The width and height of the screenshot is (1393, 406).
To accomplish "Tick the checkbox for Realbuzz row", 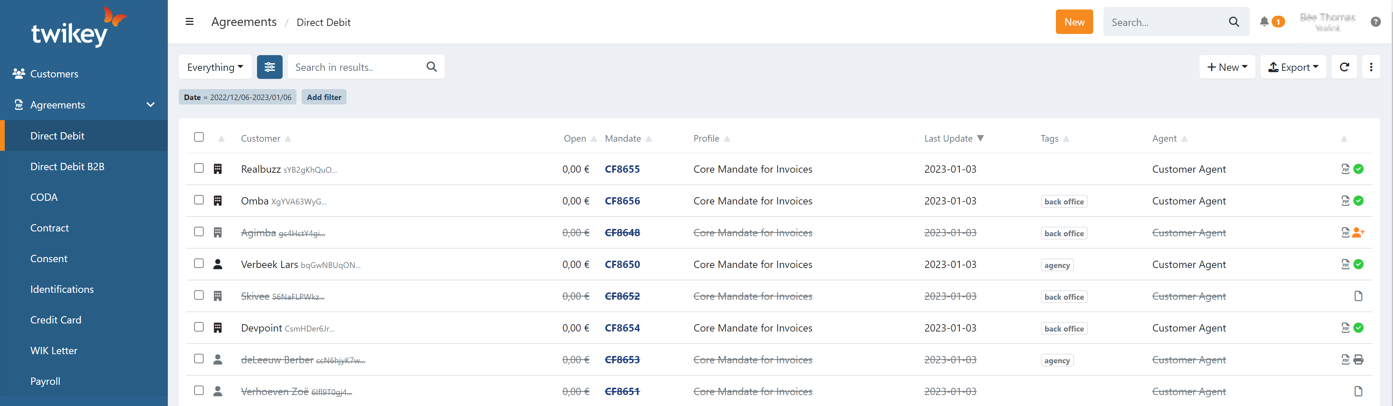I will [199, 168].
